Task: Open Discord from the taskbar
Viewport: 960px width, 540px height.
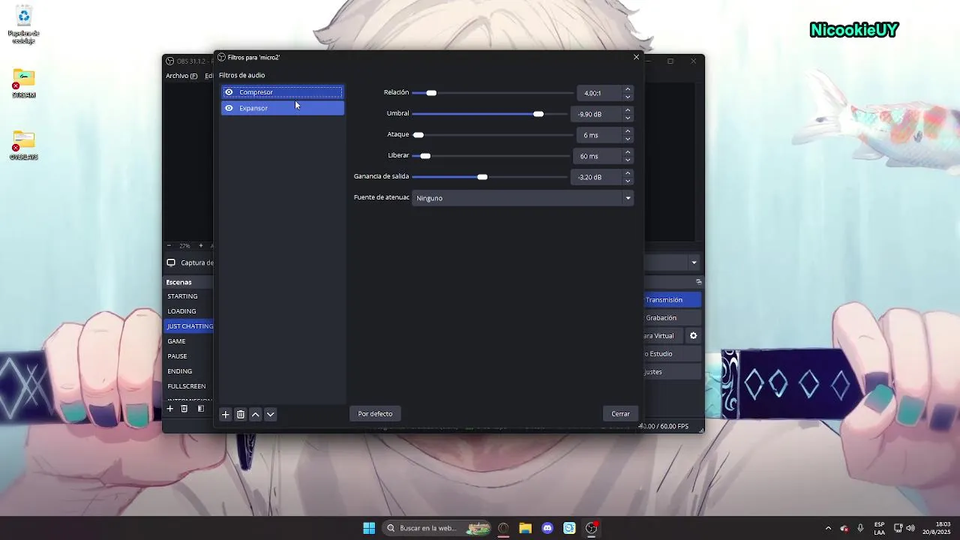Action: tap(547, 528)
